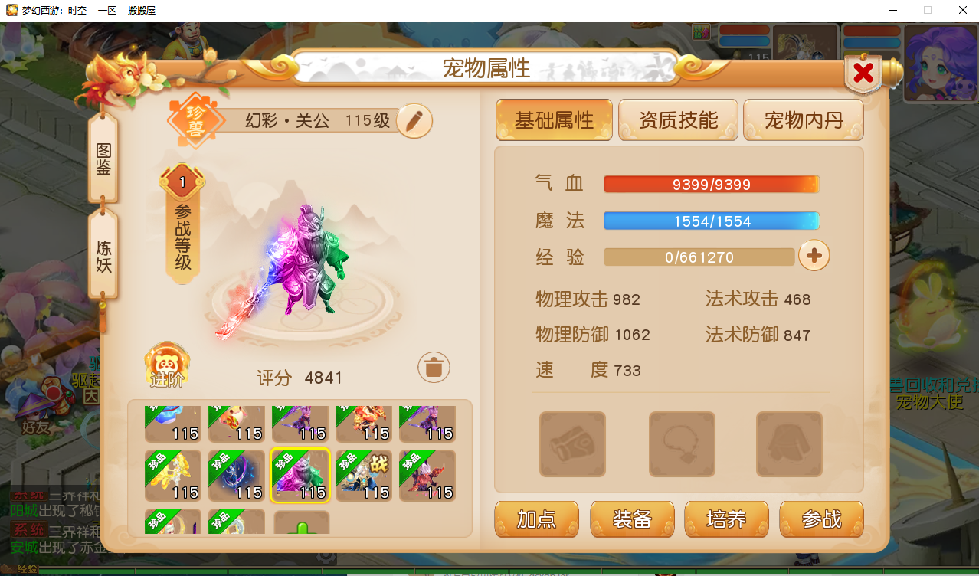
Task: Select the 基础属性 tab
Action: tap(554, 120)
